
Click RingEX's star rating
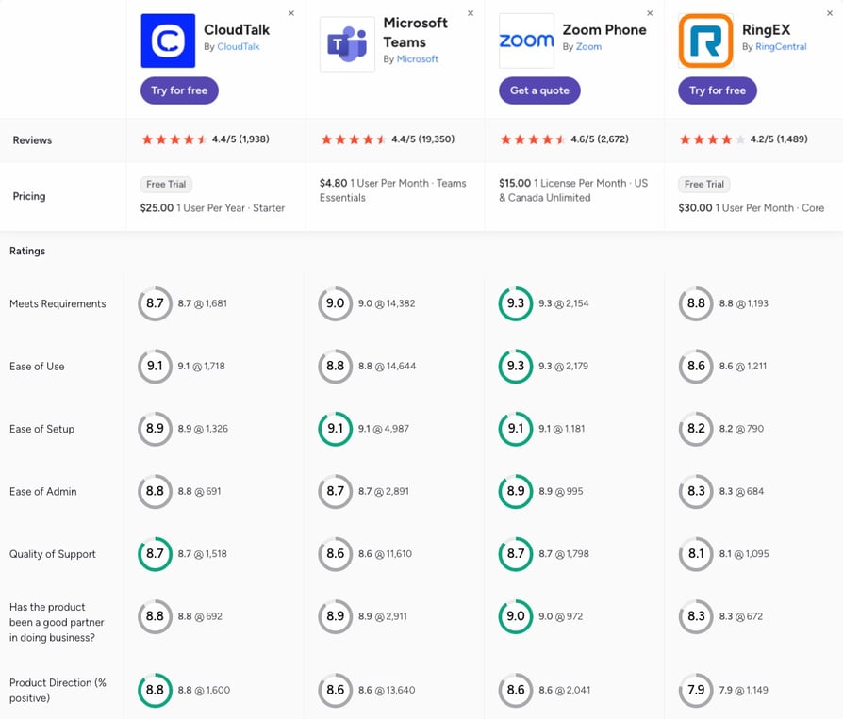(x=712, y=139)
